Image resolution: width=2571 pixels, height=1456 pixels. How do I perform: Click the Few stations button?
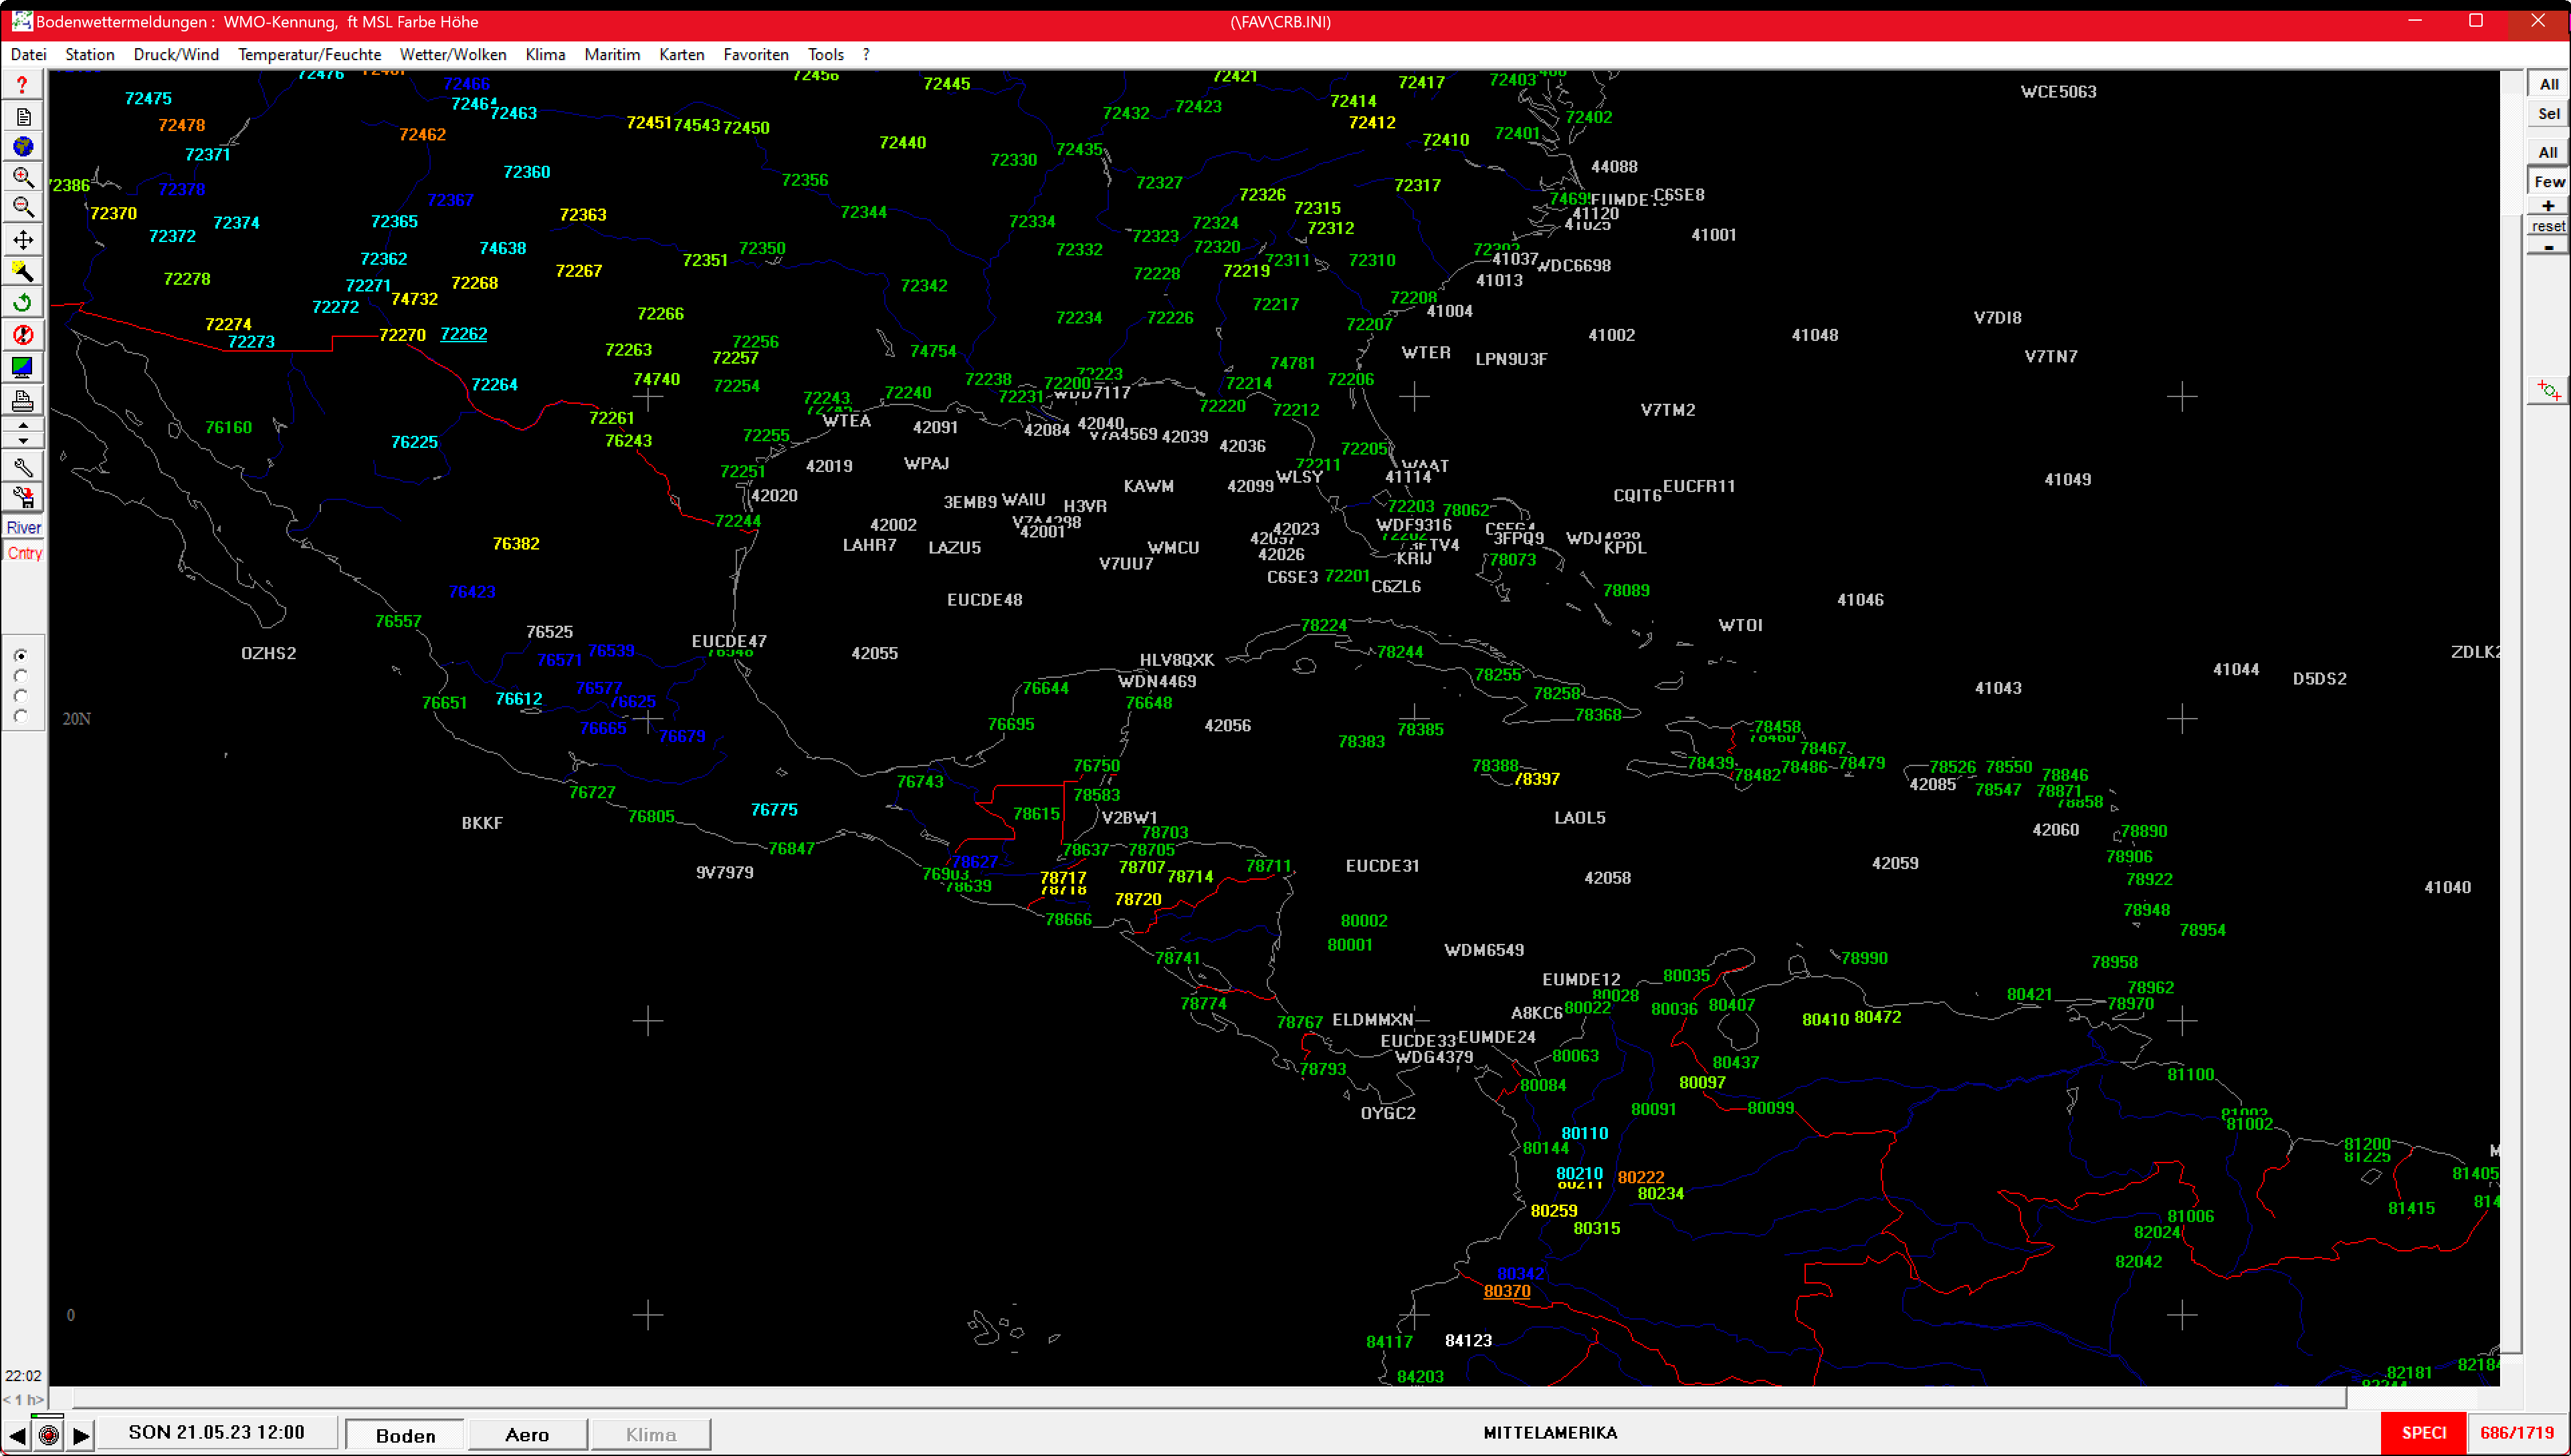click(2548, 182)
